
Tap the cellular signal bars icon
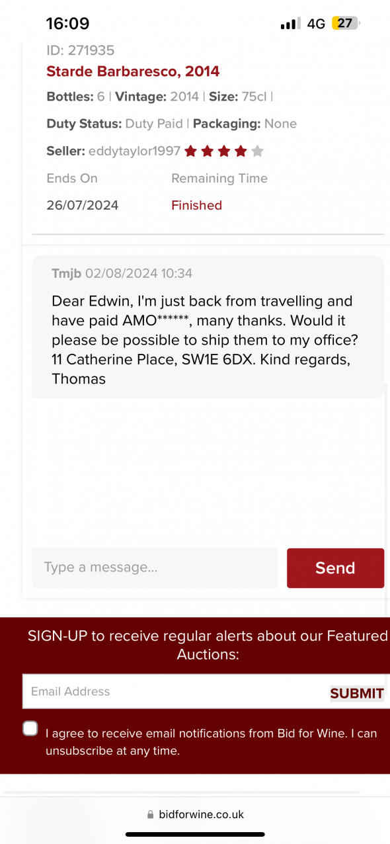[x=290, y=24]
